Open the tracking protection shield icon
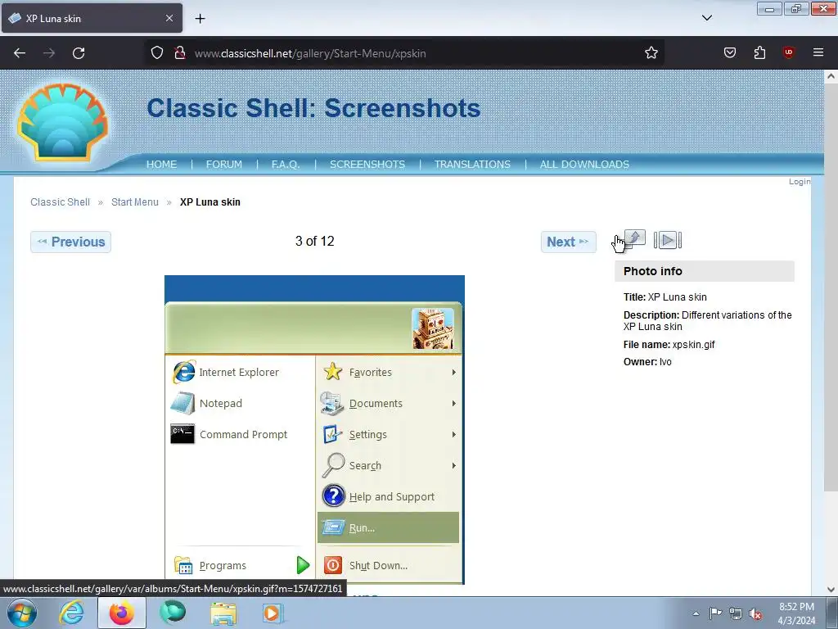The image size is (838, 629). point(156,53)
